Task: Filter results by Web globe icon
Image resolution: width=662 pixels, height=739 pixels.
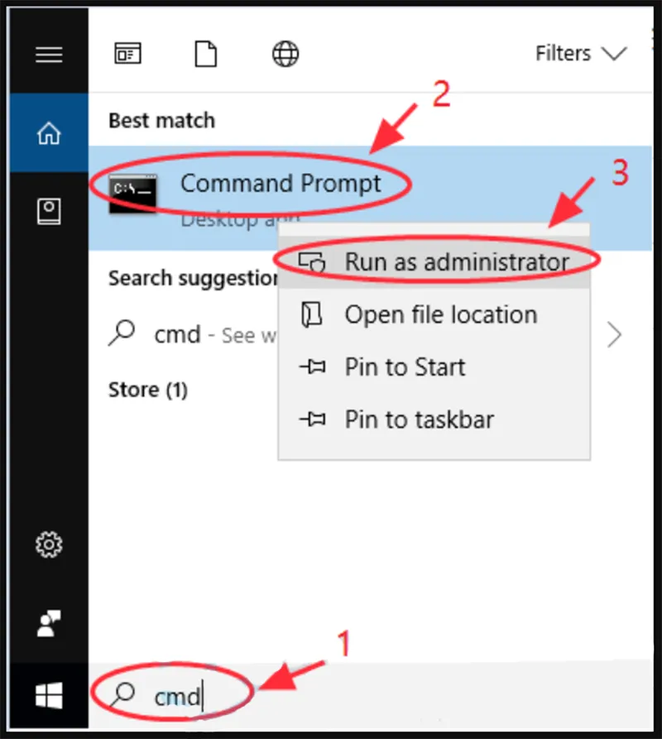Action: [285, 55]
